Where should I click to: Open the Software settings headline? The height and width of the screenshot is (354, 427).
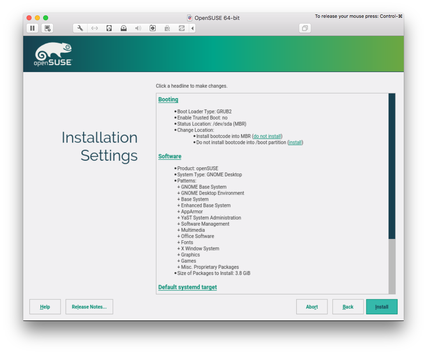170,156
